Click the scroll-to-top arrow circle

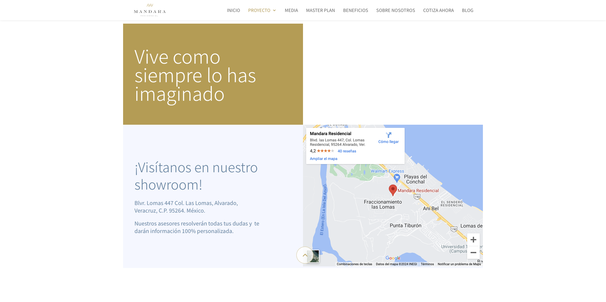click(304, 255)
